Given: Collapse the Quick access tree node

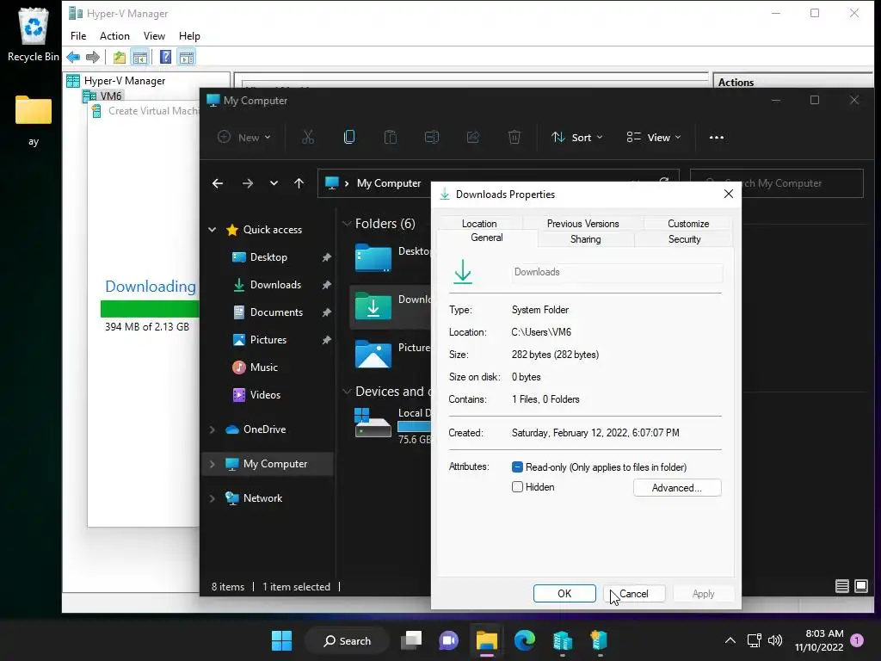Looking at the screenshot, I should [213, 229].
